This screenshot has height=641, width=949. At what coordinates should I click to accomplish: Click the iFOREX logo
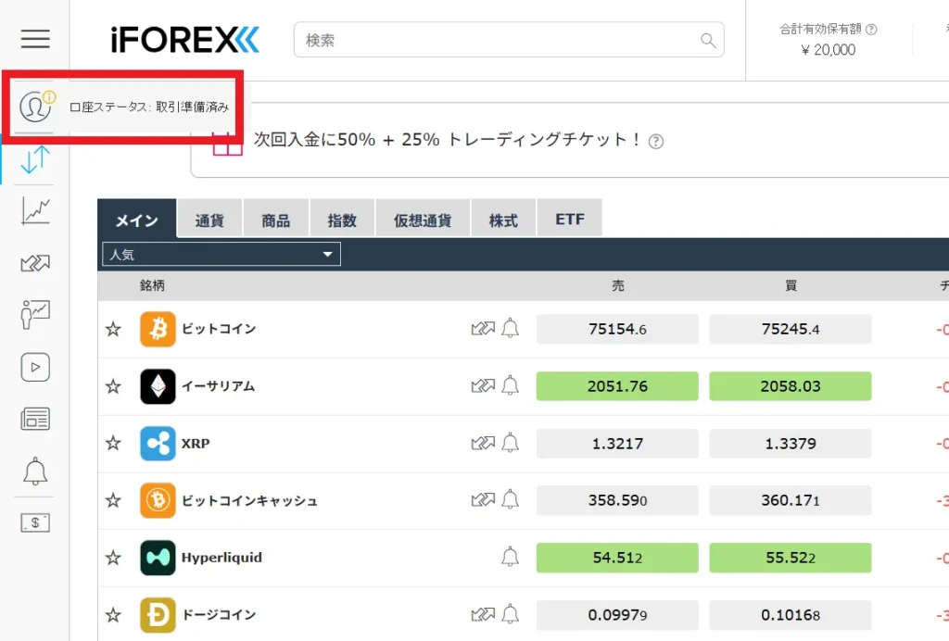(x=185, y=40)
